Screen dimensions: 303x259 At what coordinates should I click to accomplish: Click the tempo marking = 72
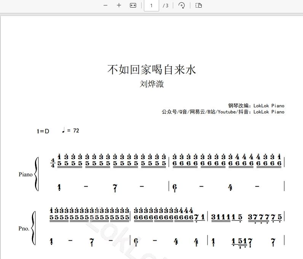click(x=70, y=130)
